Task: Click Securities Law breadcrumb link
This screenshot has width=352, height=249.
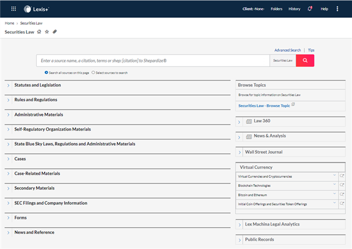Action: point(31,23)
